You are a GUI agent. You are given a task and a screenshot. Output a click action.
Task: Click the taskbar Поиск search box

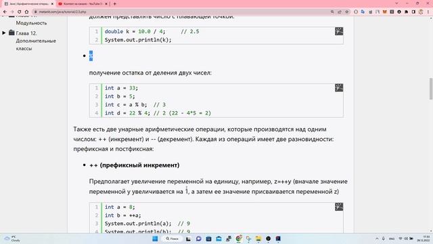[172, 239]
